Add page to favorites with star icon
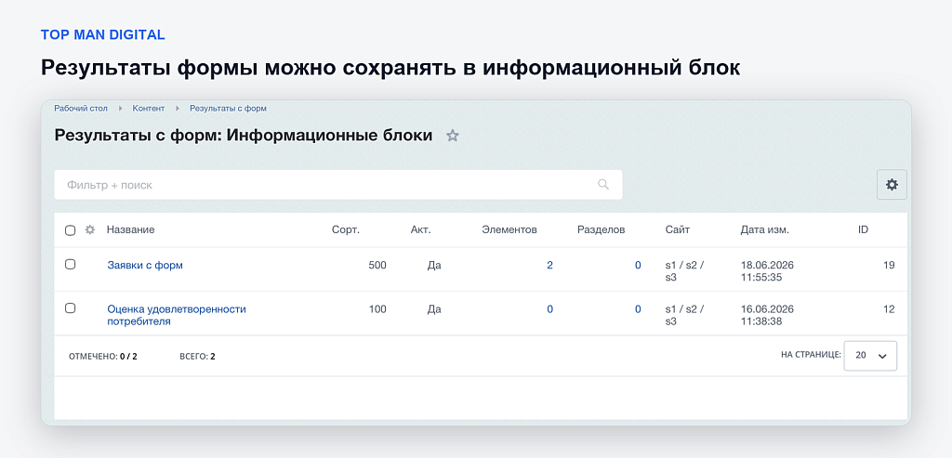 453,136
